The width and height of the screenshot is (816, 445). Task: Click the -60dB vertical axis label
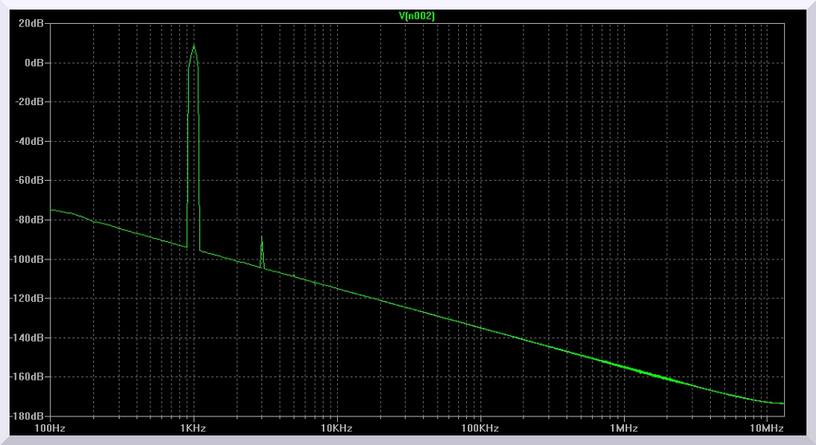tap(29, 180)
